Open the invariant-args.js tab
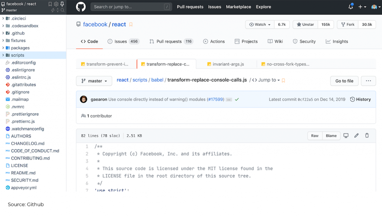 coord(227,64)
